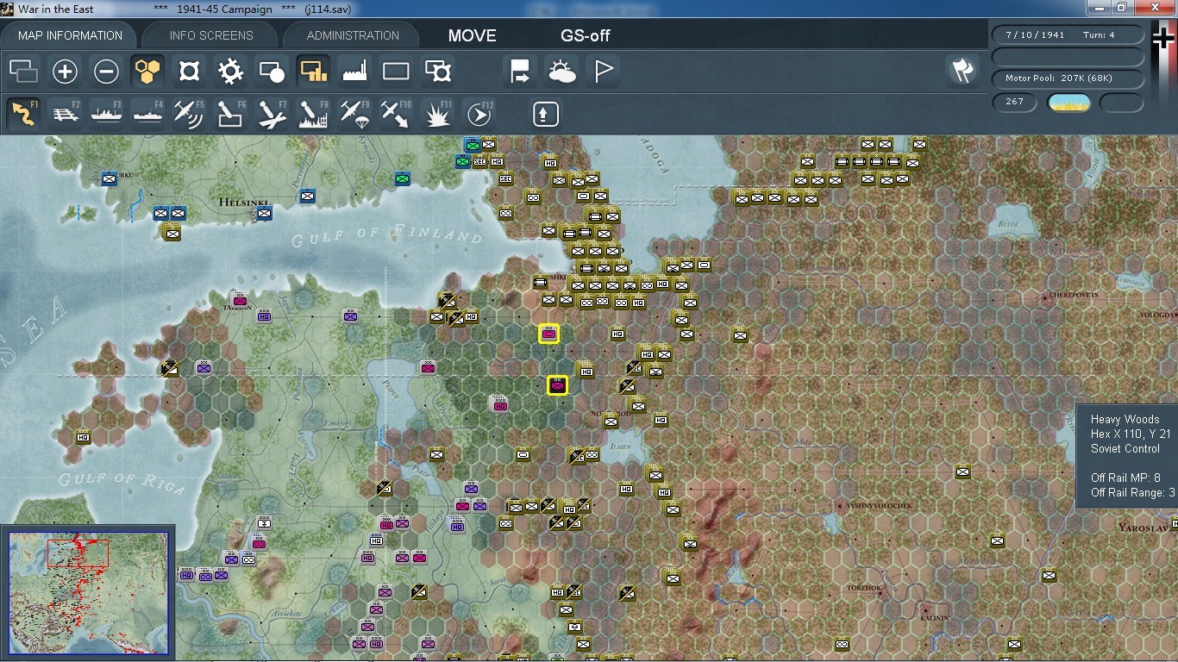Open the ADMINISTRATION tab
The height and width of the screenshot is (662, 1178).
point(353,35)
